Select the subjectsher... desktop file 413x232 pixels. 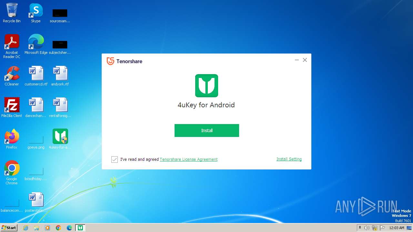60,47
